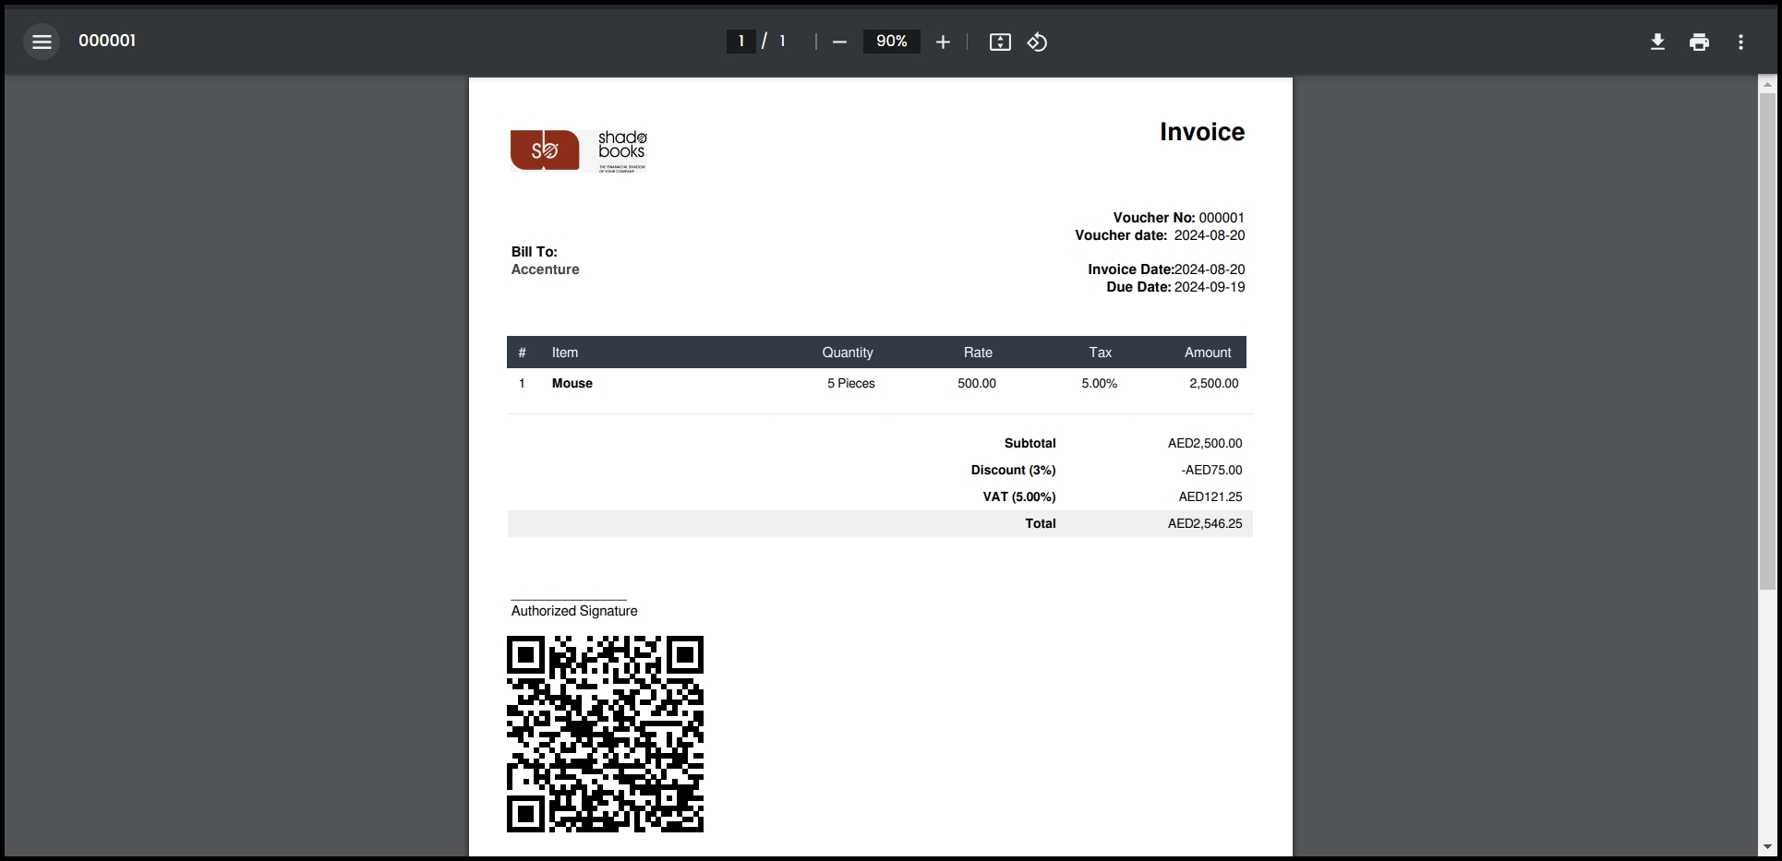Click the Invoice heading
The width and height of the screenshot is (1782, 861).
1202,132
